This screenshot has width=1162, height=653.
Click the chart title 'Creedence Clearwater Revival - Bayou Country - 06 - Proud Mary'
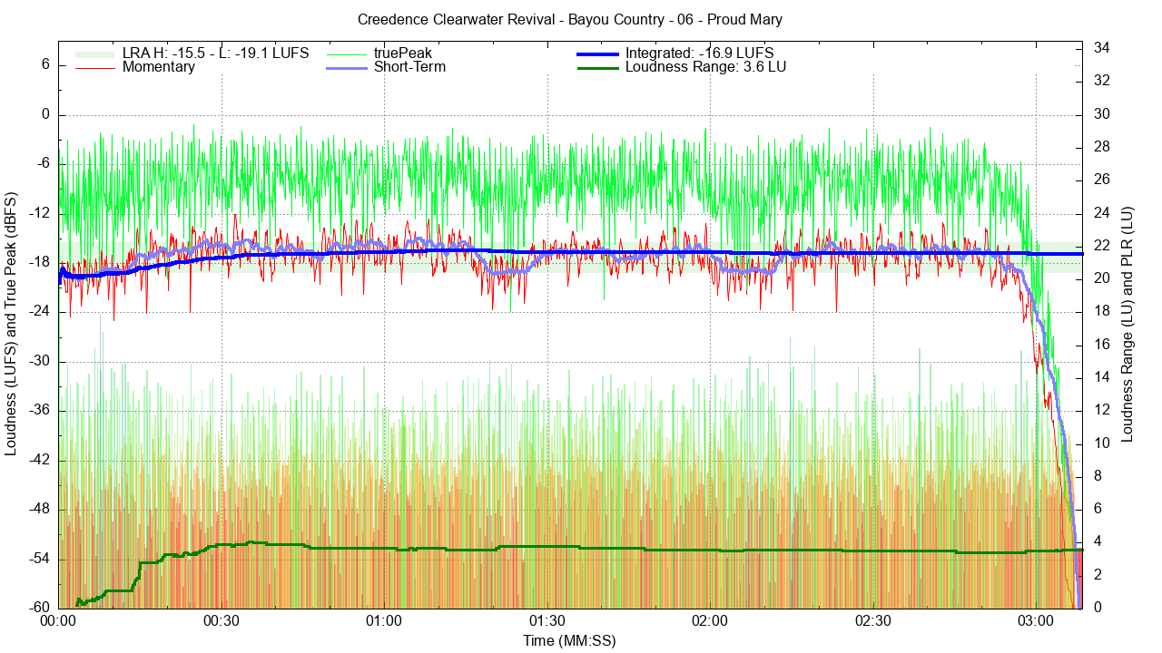[x=570, y=19]
